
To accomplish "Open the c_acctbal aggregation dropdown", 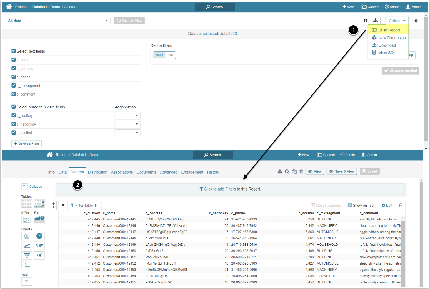I will (127, 133).
